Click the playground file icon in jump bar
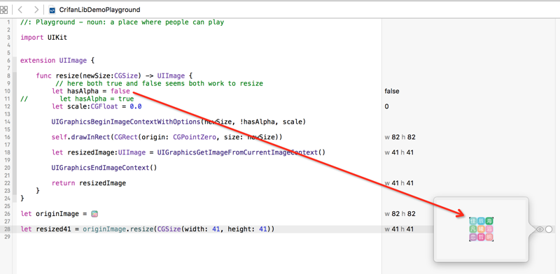This screenshot has width=560, height=274. (x=52, y=10)
